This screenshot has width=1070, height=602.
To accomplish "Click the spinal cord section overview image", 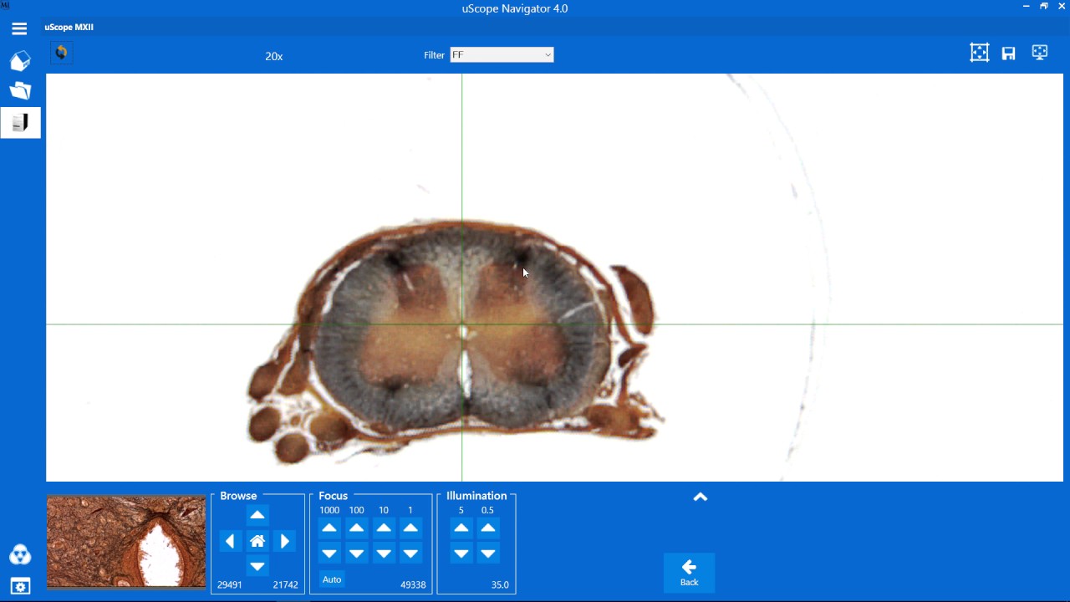I will pyautogui.click(x=554, y=278).
